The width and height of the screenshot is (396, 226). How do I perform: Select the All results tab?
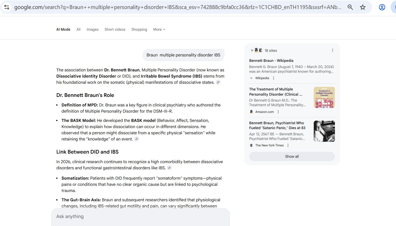78,29
